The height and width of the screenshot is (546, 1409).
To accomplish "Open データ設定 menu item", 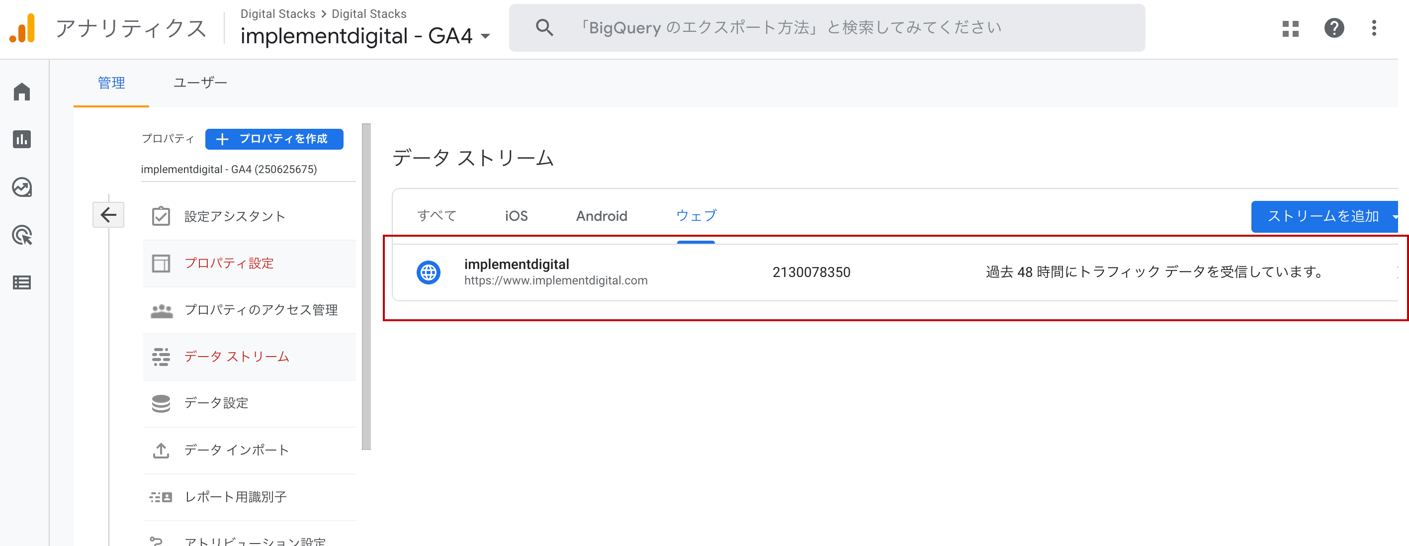I will [x=250, y=403].
